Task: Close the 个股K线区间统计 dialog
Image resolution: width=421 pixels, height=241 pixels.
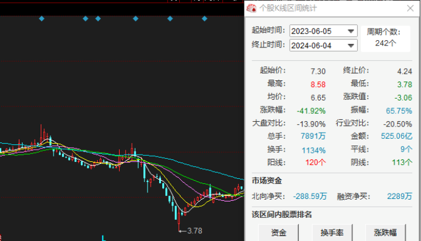Action: coord(410,9)
